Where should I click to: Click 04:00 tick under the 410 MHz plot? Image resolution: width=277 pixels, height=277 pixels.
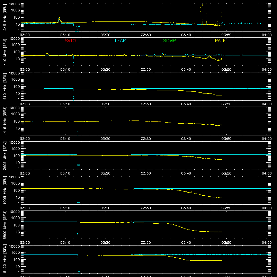pos(267,70)
